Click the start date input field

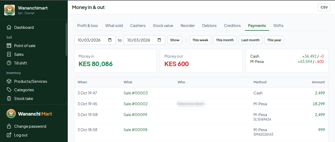pyautogui.click(x=95, y=40)
